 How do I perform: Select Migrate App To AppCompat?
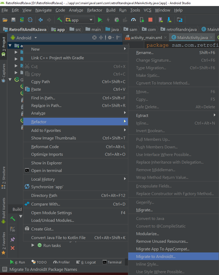coord(174,249)
